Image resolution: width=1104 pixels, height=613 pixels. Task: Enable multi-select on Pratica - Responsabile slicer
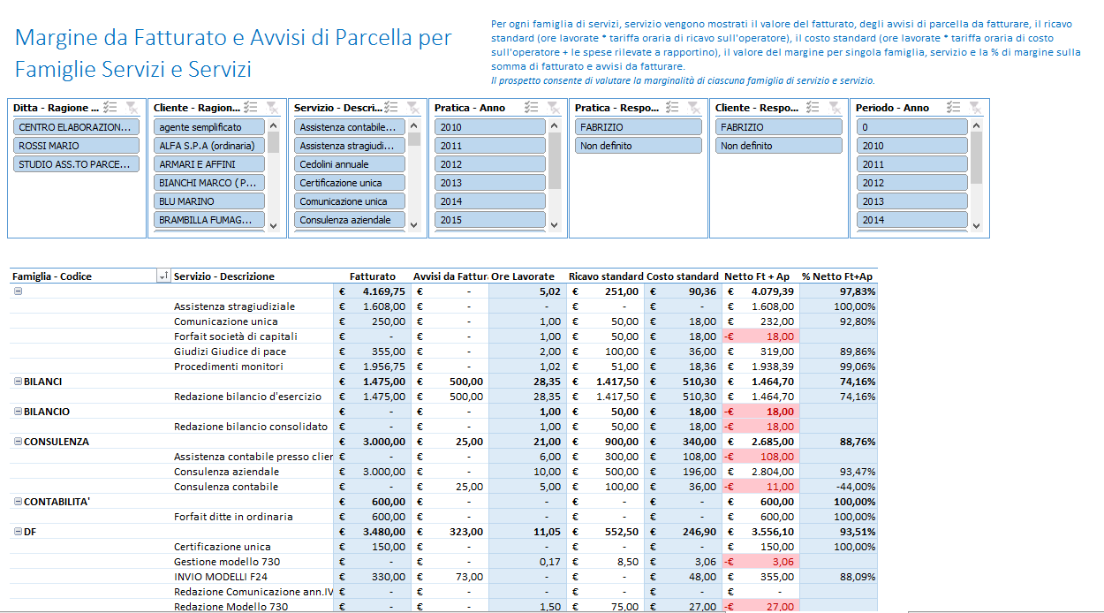click(x=672, y=107)
